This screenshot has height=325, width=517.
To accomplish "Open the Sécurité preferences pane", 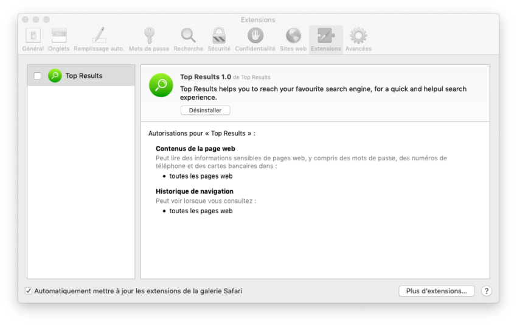I will point(219,40).
